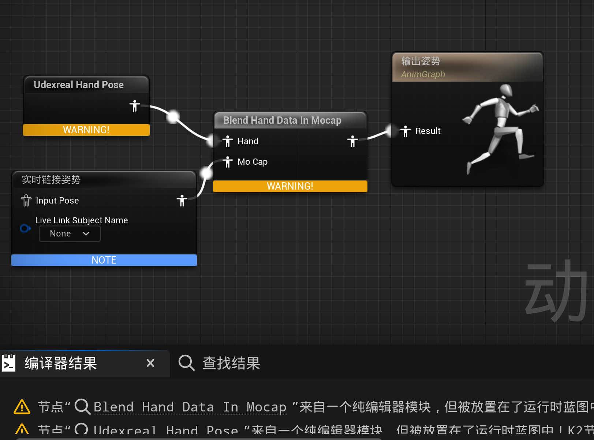Click the Hand input pose pin
The image size is (594, 440).
pyautogui.click(x=228, y=141)
